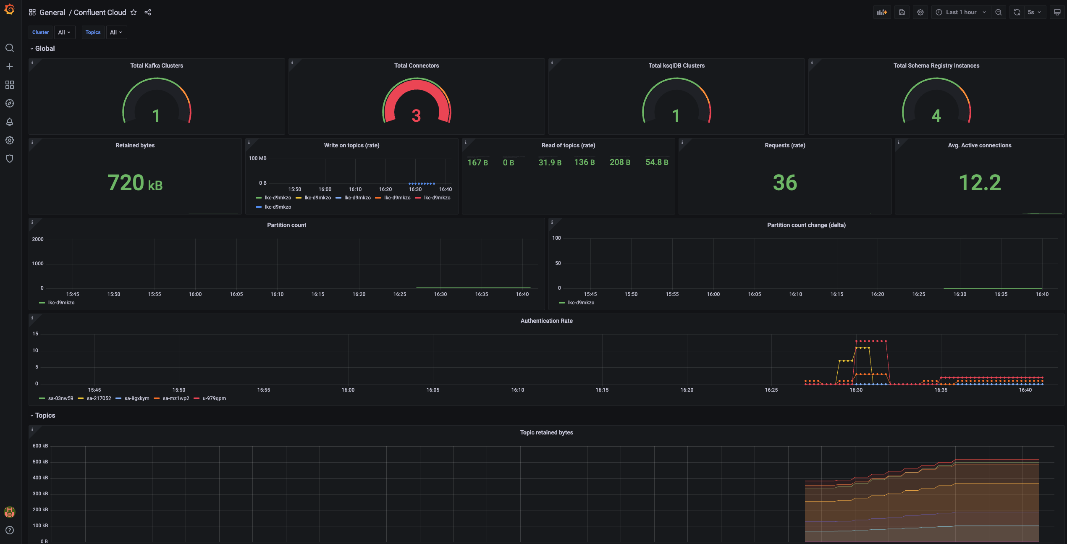
Task: Change color of sa-8gxkym blue swatch
Action: [x=118, y=398]
